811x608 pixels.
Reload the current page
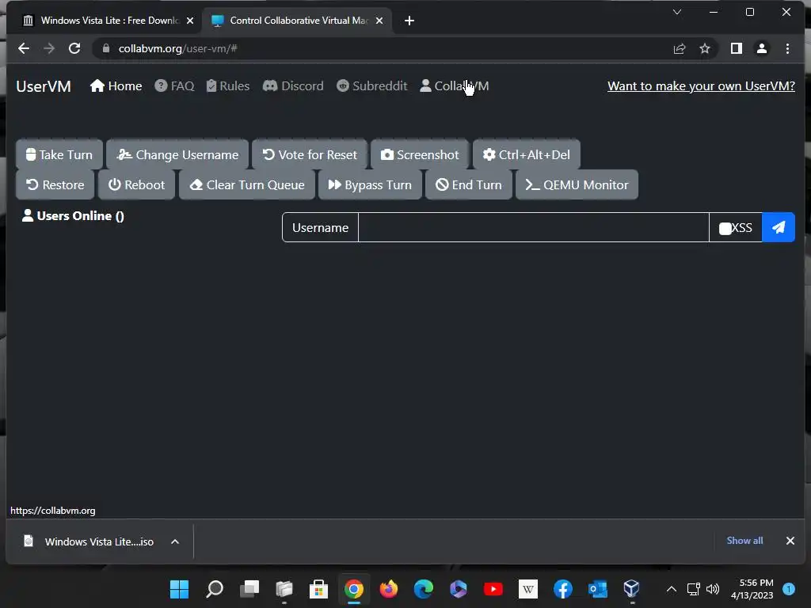(x=74, y=48)
